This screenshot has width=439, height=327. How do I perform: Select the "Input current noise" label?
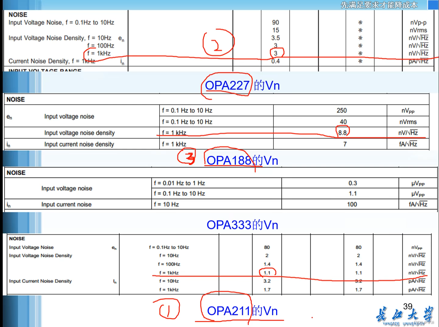pyautogui.click(x=66, y=204)
